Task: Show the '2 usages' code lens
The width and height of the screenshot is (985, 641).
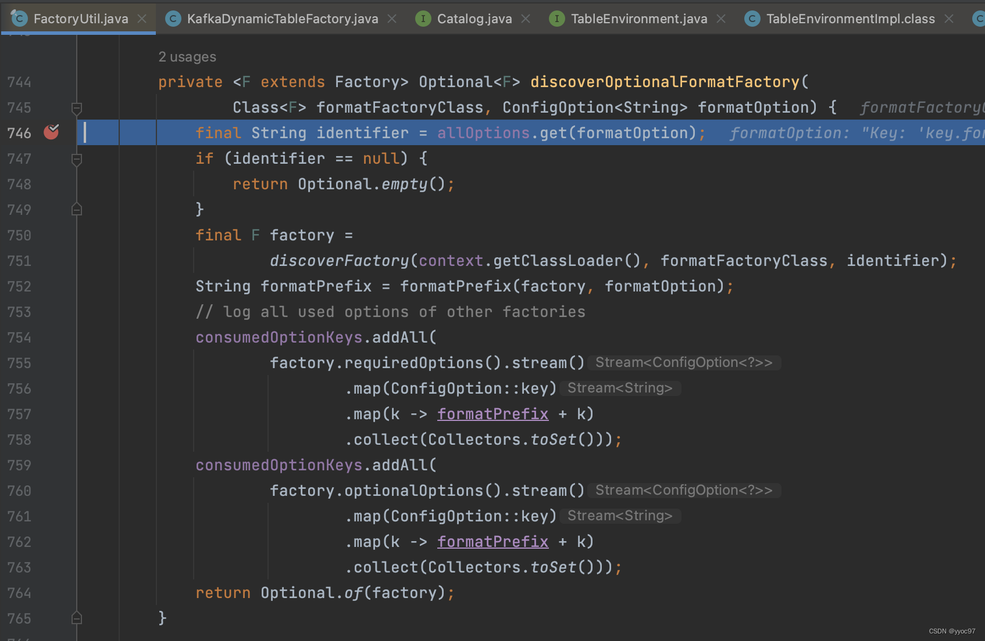Action: [x=187, y=57]
